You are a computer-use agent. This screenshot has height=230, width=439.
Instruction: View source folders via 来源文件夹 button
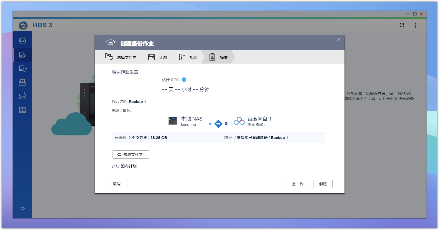[131, 155]
